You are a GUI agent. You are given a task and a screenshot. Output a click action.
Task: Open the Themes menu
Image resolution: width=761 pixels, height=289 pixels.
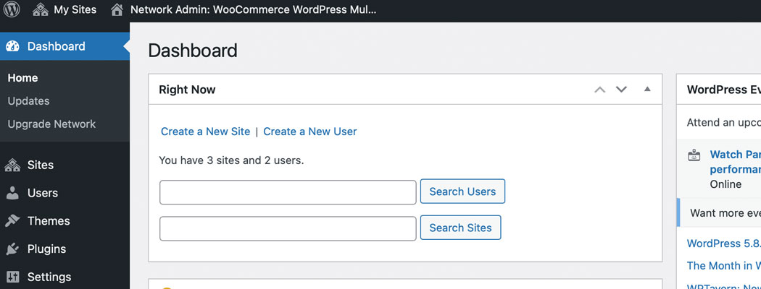tap(65, 221)
